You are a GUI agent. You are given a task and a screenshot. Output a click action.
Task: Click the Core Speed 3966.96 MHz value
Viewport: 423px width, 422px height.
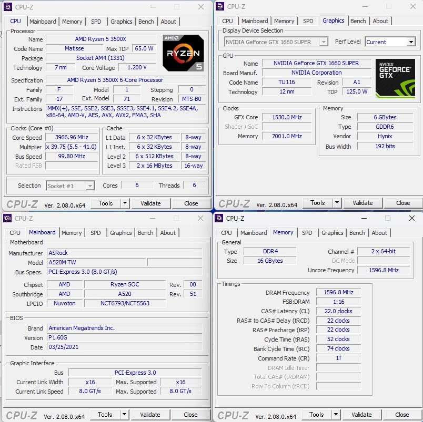tap(72, 138)
